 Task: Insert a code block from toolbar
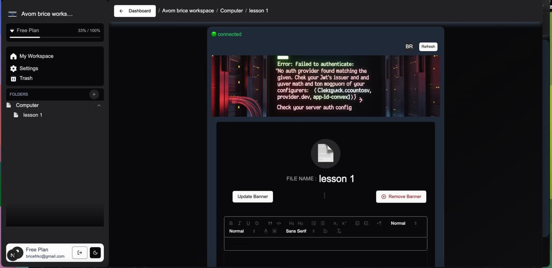(279, 223)
